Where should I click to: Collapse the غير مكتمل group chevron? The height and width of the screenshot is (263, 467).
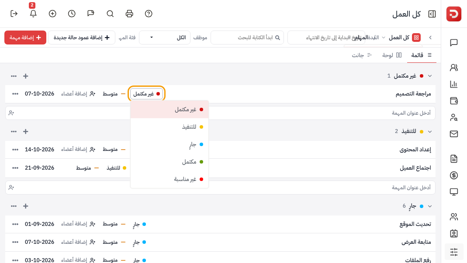(430, 76)
